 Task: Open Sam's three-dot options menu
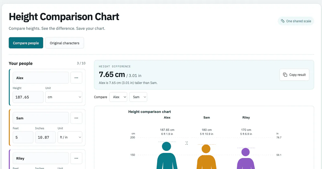76,118
